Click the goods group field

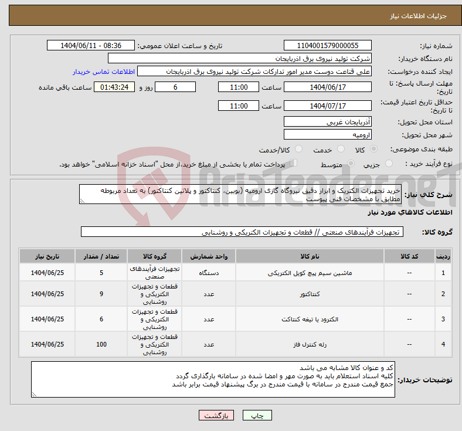tap(242, 232)
